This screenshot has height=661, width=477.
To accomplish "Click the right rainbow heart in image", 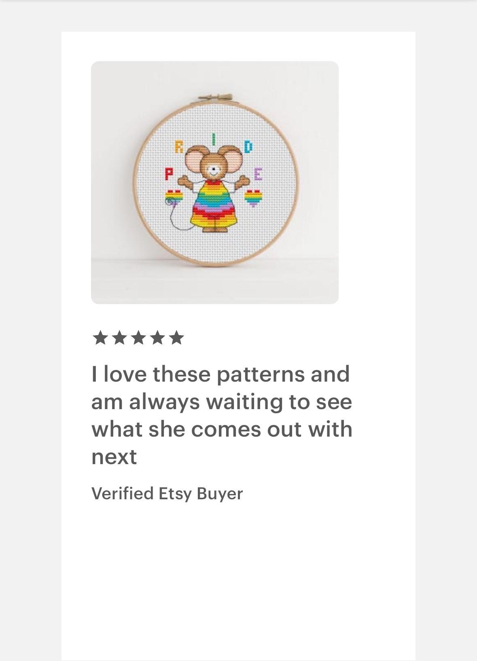I will 254,197.
